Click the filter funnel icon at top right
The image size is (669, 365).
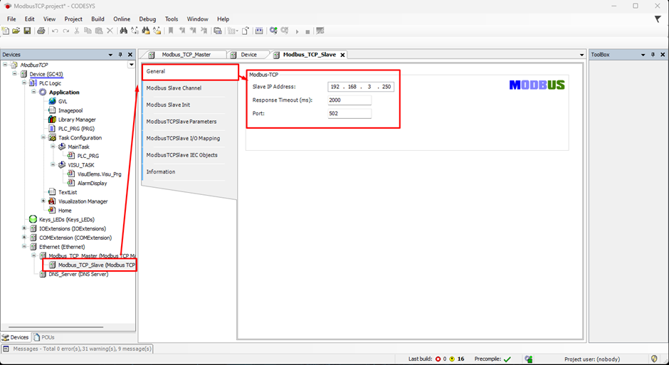[x=658, y=19]
